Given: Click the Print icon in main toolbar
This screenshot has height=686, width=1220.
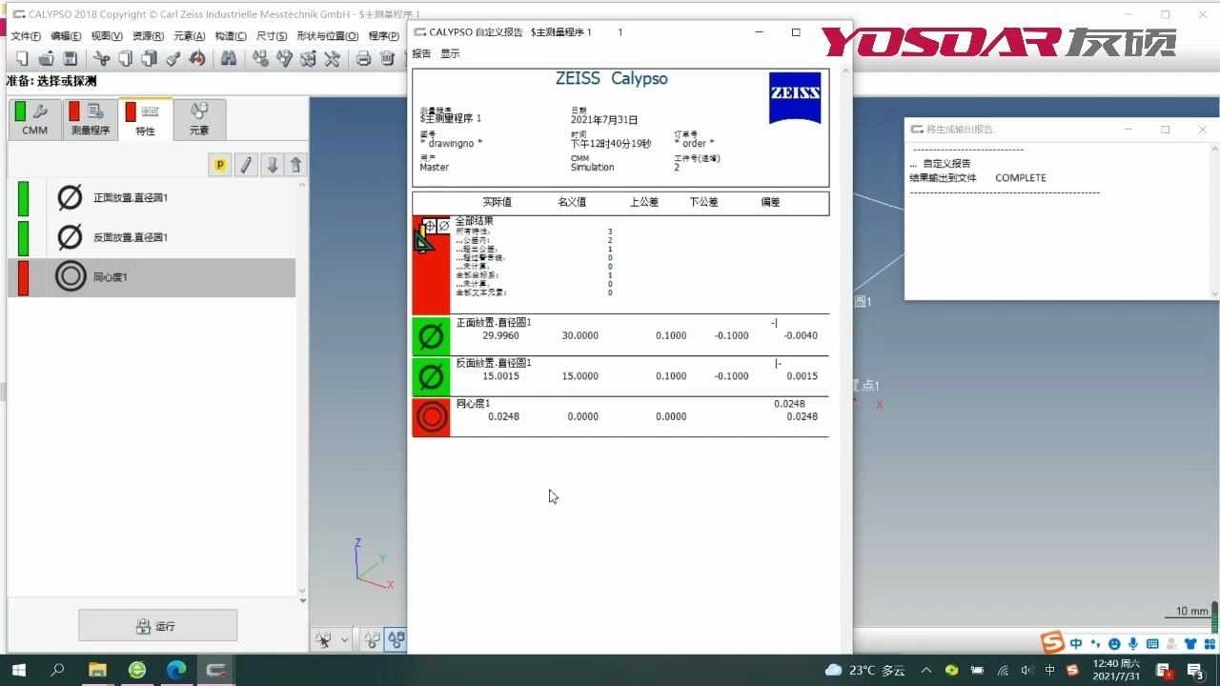Looking at the screenshot, I should click(x=363, y=59).
